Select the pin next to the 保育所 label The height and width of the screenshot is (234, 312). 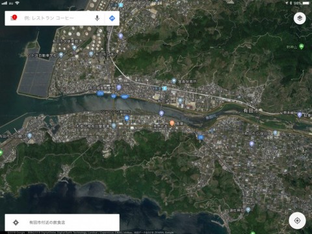point(174,81)
